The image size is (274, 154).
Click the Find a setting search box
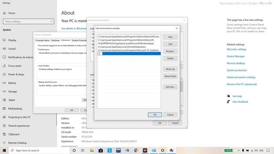29,21
